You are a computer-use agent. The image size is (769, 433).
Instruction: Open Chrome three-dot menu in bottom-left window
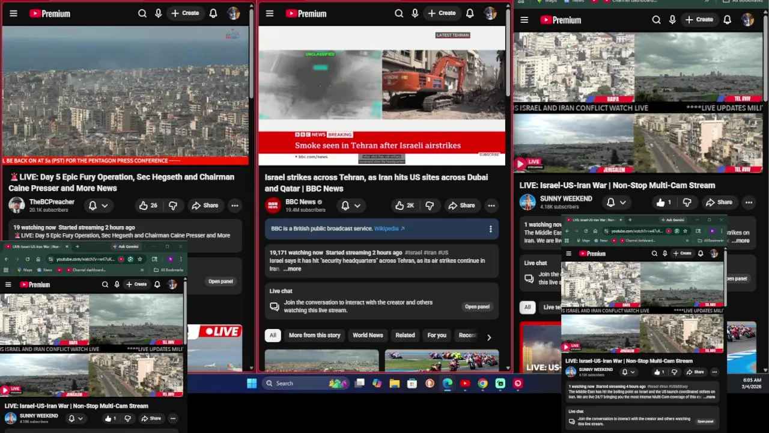pos(181,259)
